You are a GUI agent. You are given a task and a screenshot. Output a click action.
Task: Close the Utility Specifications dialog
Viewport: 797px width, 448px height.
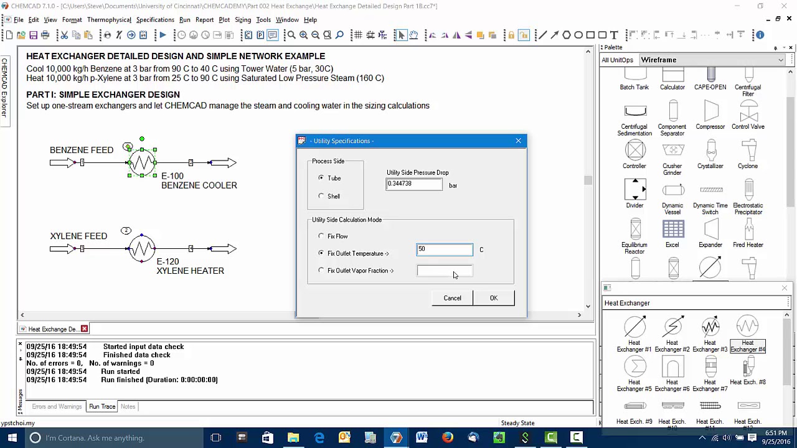[518, 141]
